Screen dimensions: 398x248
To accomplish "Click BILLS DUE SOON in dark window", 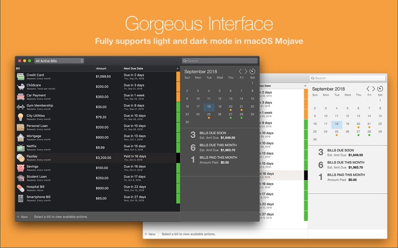I will click(213, 133).
